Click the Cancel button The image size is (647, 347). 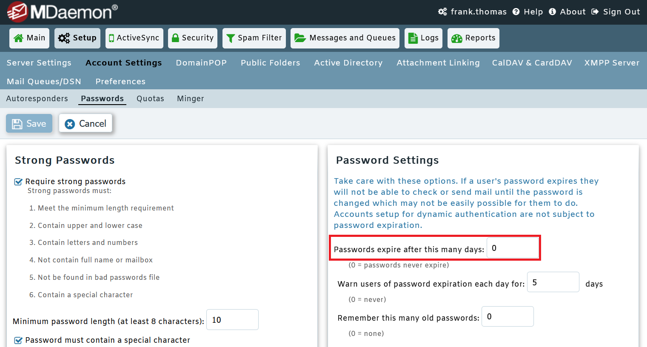86,123
